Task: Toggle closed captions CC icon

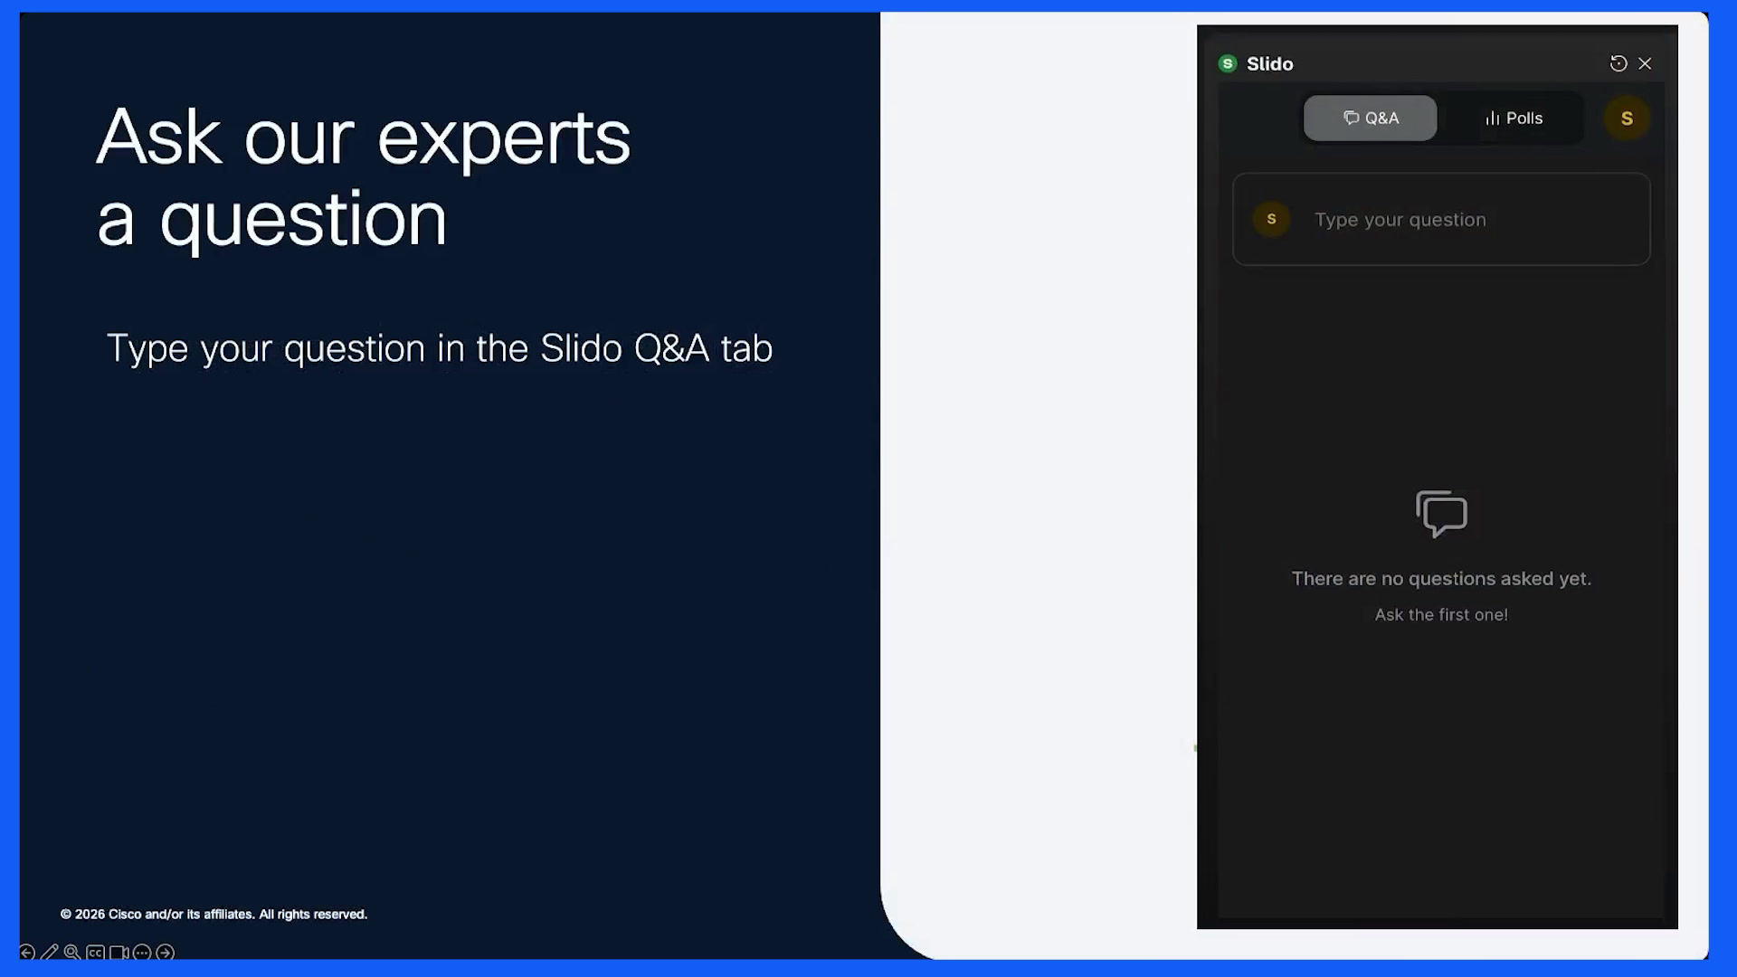Action: point(95,953)
